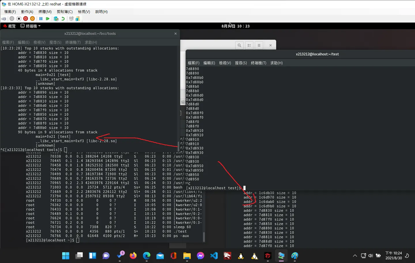Shut down the VM using the red power icon
This screenshot has width=415, height=263.
[x=26, y=19]
